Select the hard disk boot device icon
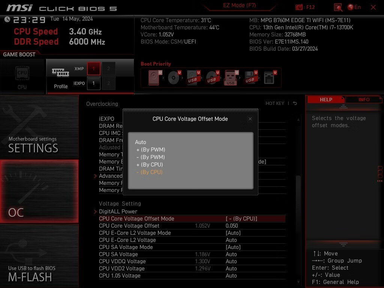 coord(154,78)
